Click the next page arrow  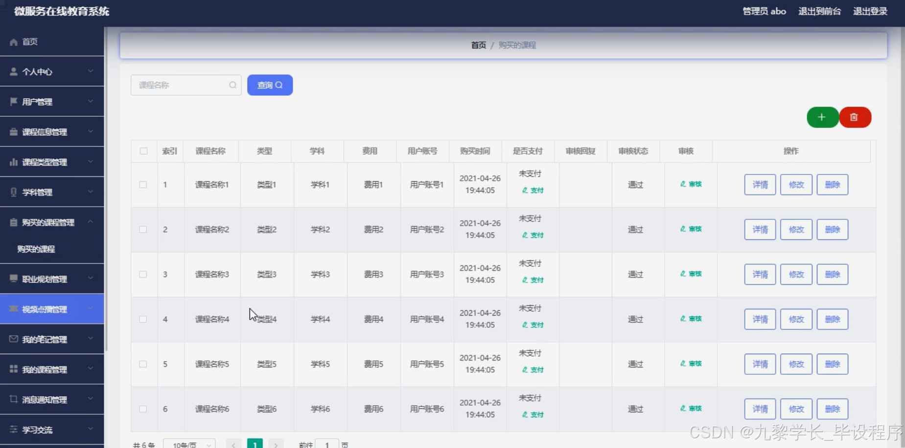(x=276, y=444)
